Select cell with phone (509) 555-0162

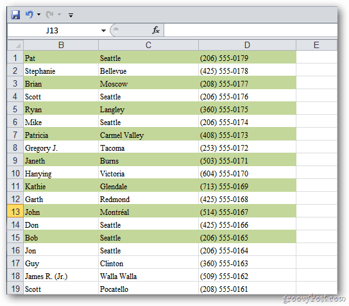click(247, 276)
